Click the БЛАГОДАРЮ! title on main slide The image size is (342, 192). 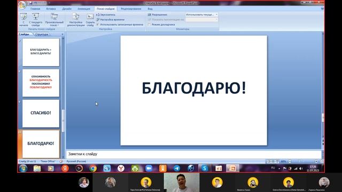(x=193, y=88)
